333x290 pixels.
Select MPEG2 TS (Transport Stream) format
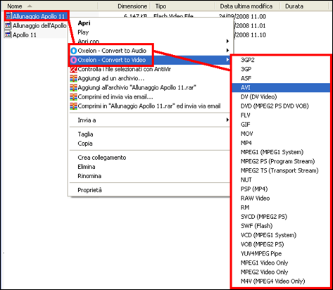[x=279, y=170]
